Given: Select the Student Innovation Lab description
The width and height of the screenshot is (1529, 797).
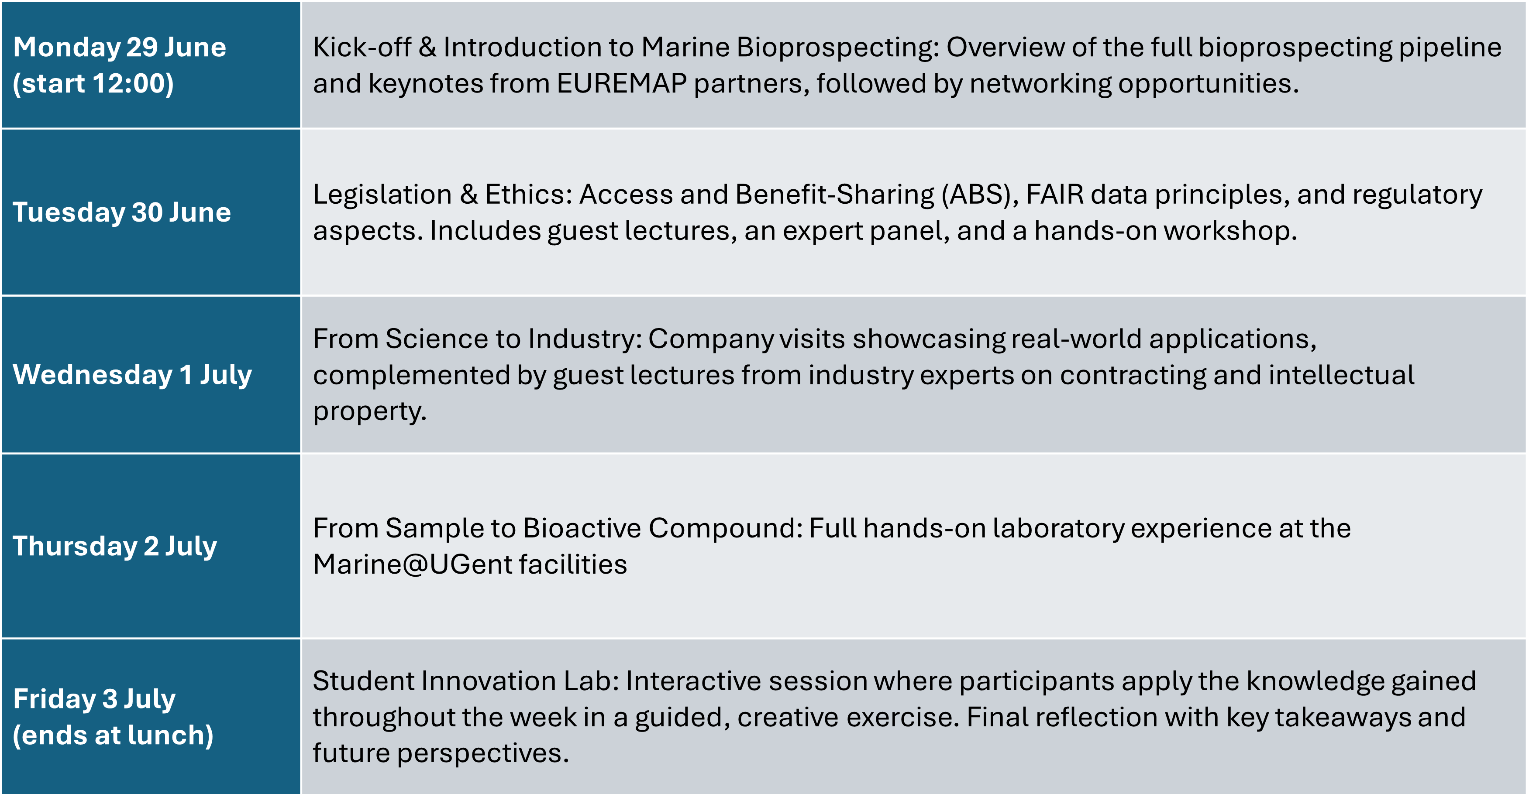Looking at the screenshot, I should (913, 716).
